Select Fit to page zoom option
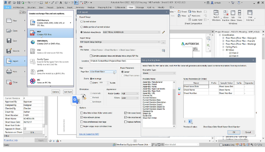The height and width of the screenshot is (152, 265). (91, 79)
